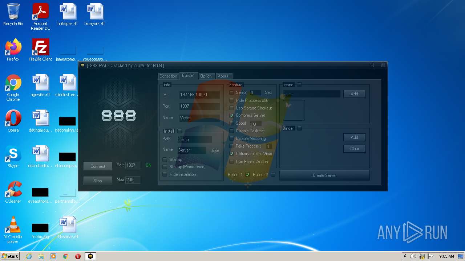Open the Action Center flag icon

[x=430, y=256]
